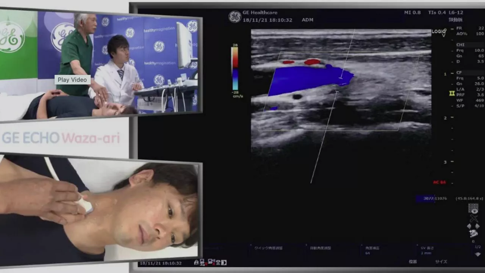Click the L/A 2/3 parameter

[x=470, y=89]
